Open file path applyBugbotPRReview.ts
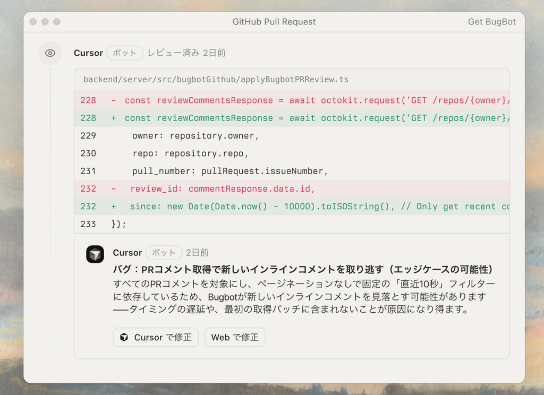 point(216,80)
